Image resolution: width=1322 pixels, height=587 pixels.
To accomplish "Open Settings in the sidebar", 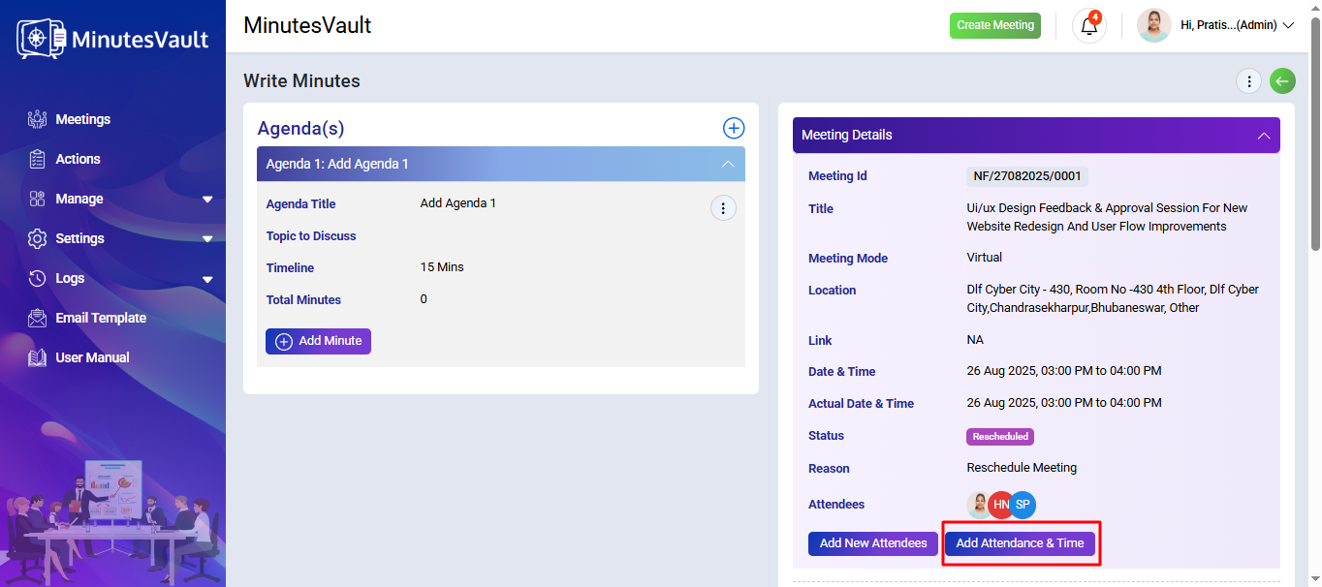I will (x=80, y=238).
